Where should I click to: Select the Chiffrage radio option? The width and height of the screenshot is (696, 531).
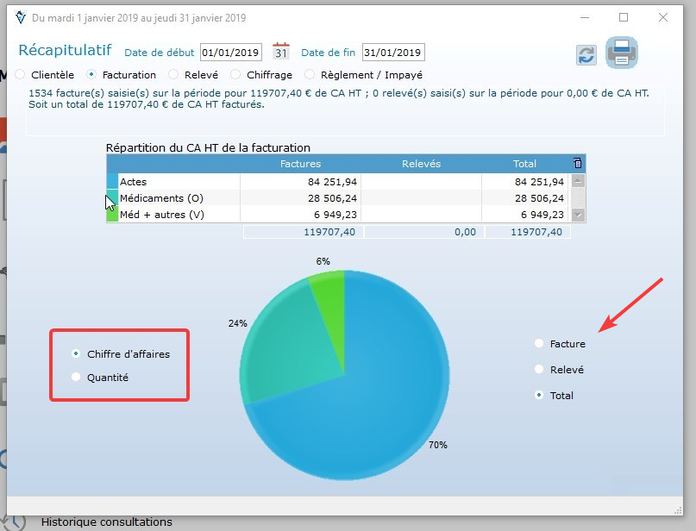pos(235,74)
